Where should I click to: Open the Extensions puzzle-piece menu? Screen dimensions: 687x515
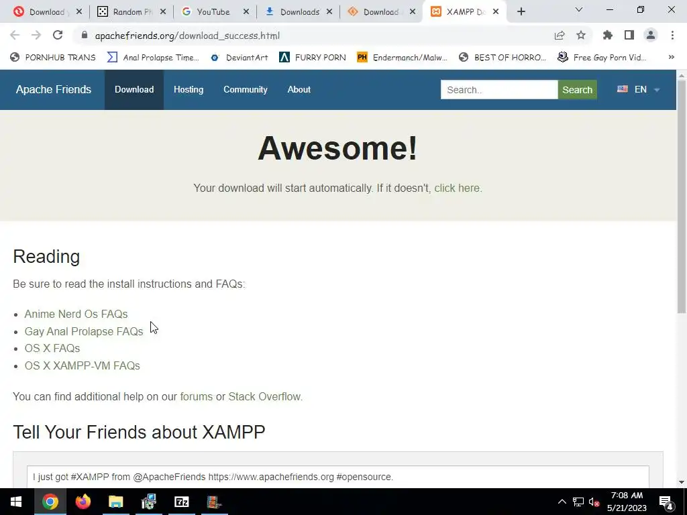[x=608, y=36]
